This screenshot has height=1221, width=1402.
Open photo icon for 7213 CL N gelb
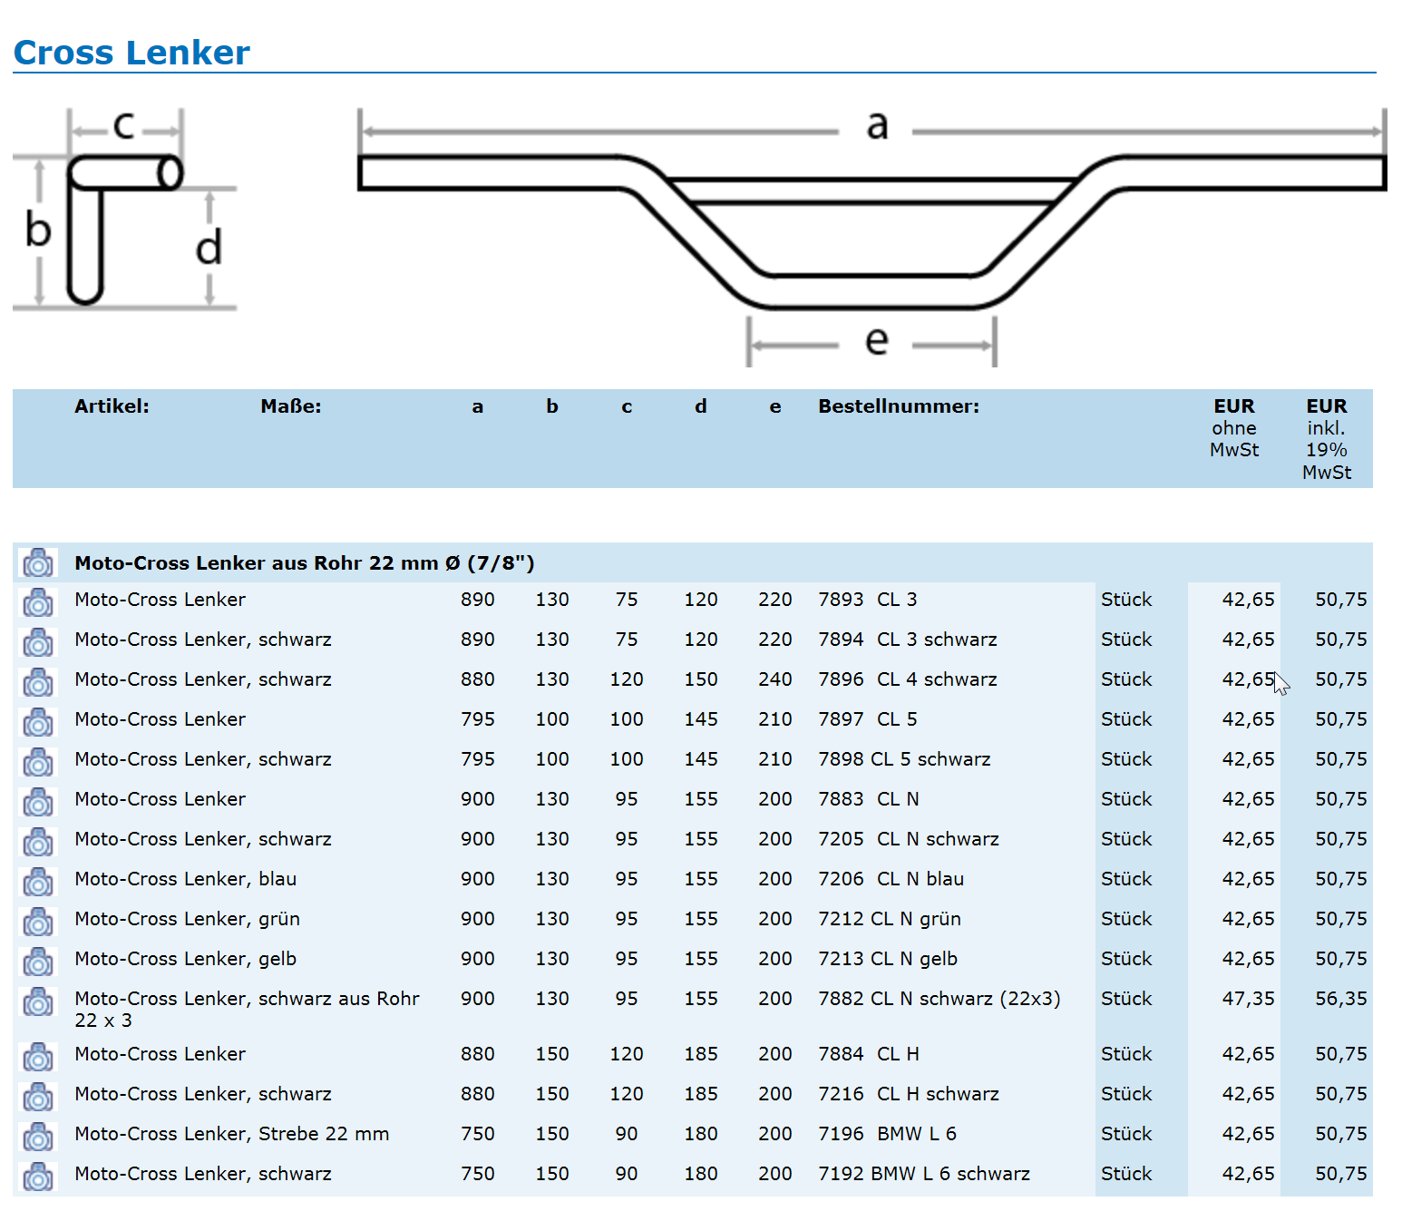[x=38, y=962]
